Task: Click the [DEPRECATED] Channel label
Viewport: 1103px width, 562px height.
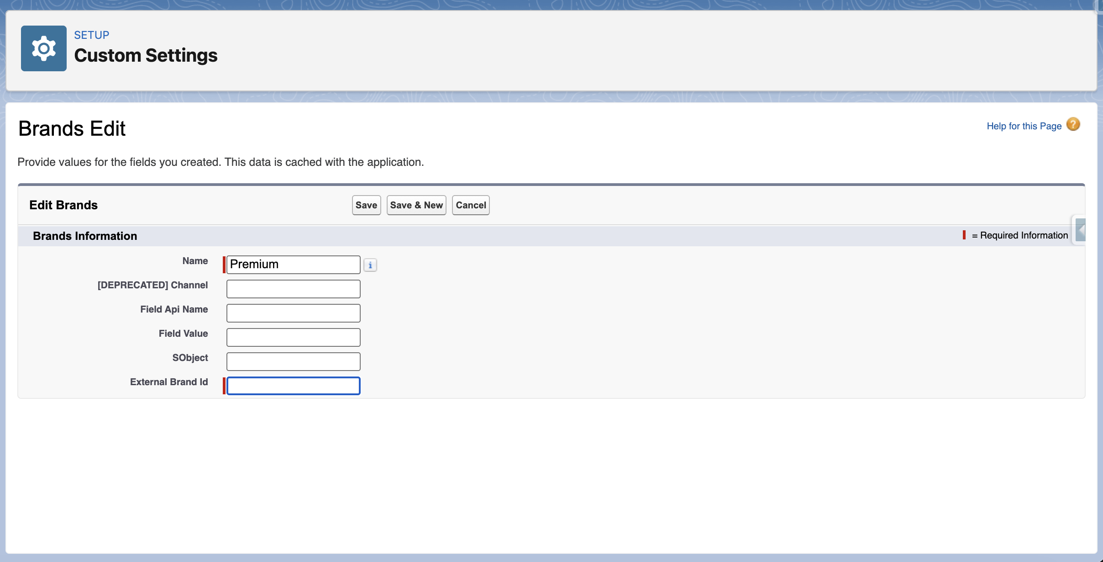Action: pyautogui.click(x=152, y=285)
